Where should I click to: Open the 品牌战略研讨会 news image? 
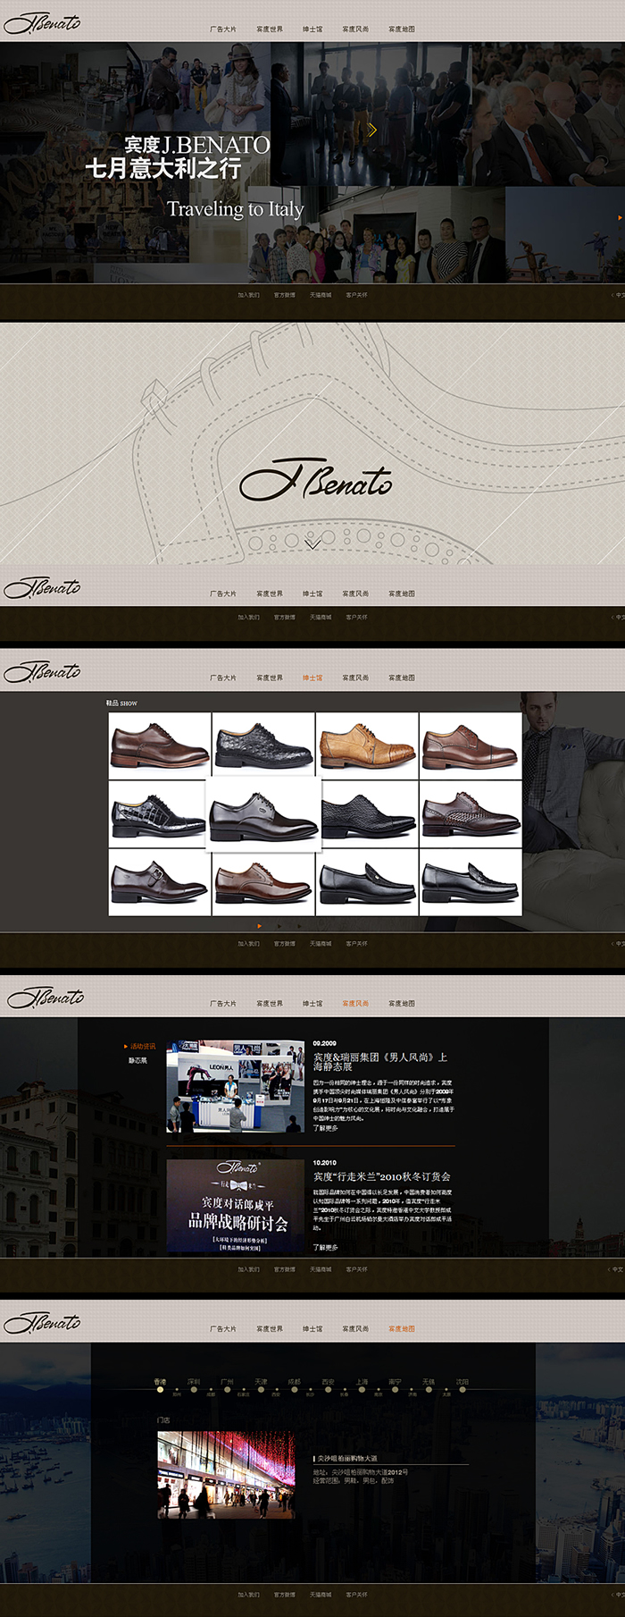click(236, 1206)
